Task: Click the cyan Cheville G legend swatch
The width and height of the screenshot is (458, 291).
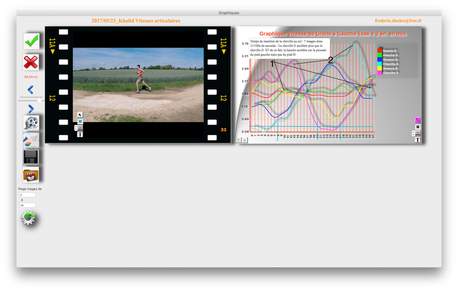Action: tap(380, 64)
